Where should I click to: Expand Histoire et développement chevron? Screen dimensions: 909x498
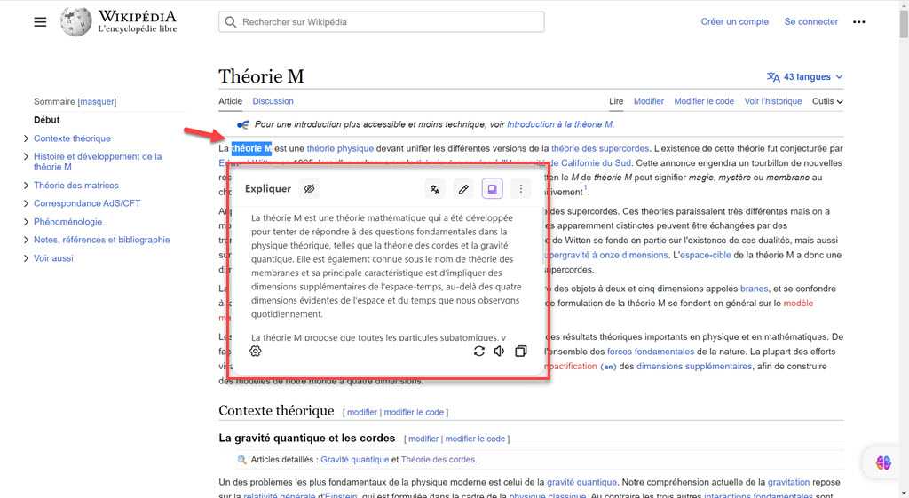(x=26, y=156)
